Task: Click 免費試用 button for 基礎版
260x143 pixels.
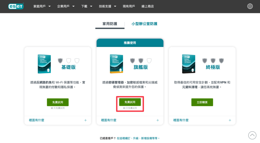Action: pos(58,102)
